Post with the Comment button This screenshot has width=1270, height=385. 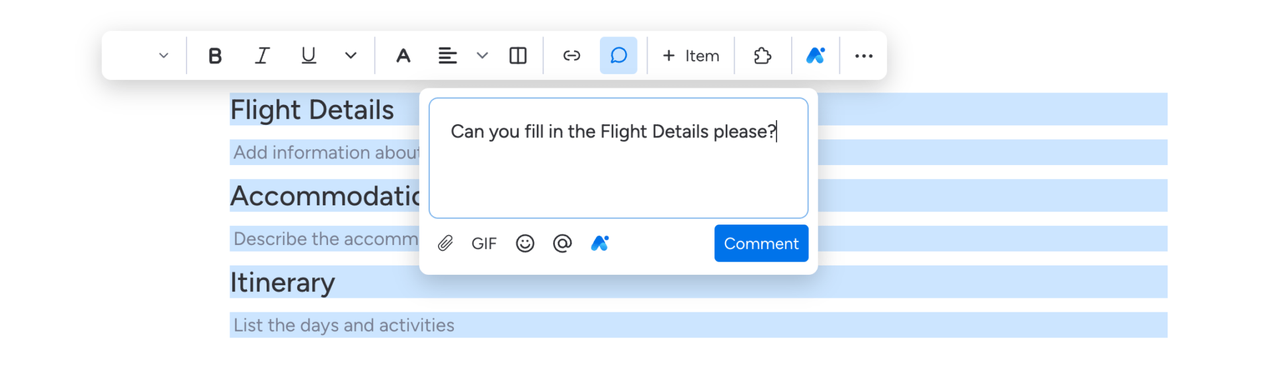pos(761,244)
